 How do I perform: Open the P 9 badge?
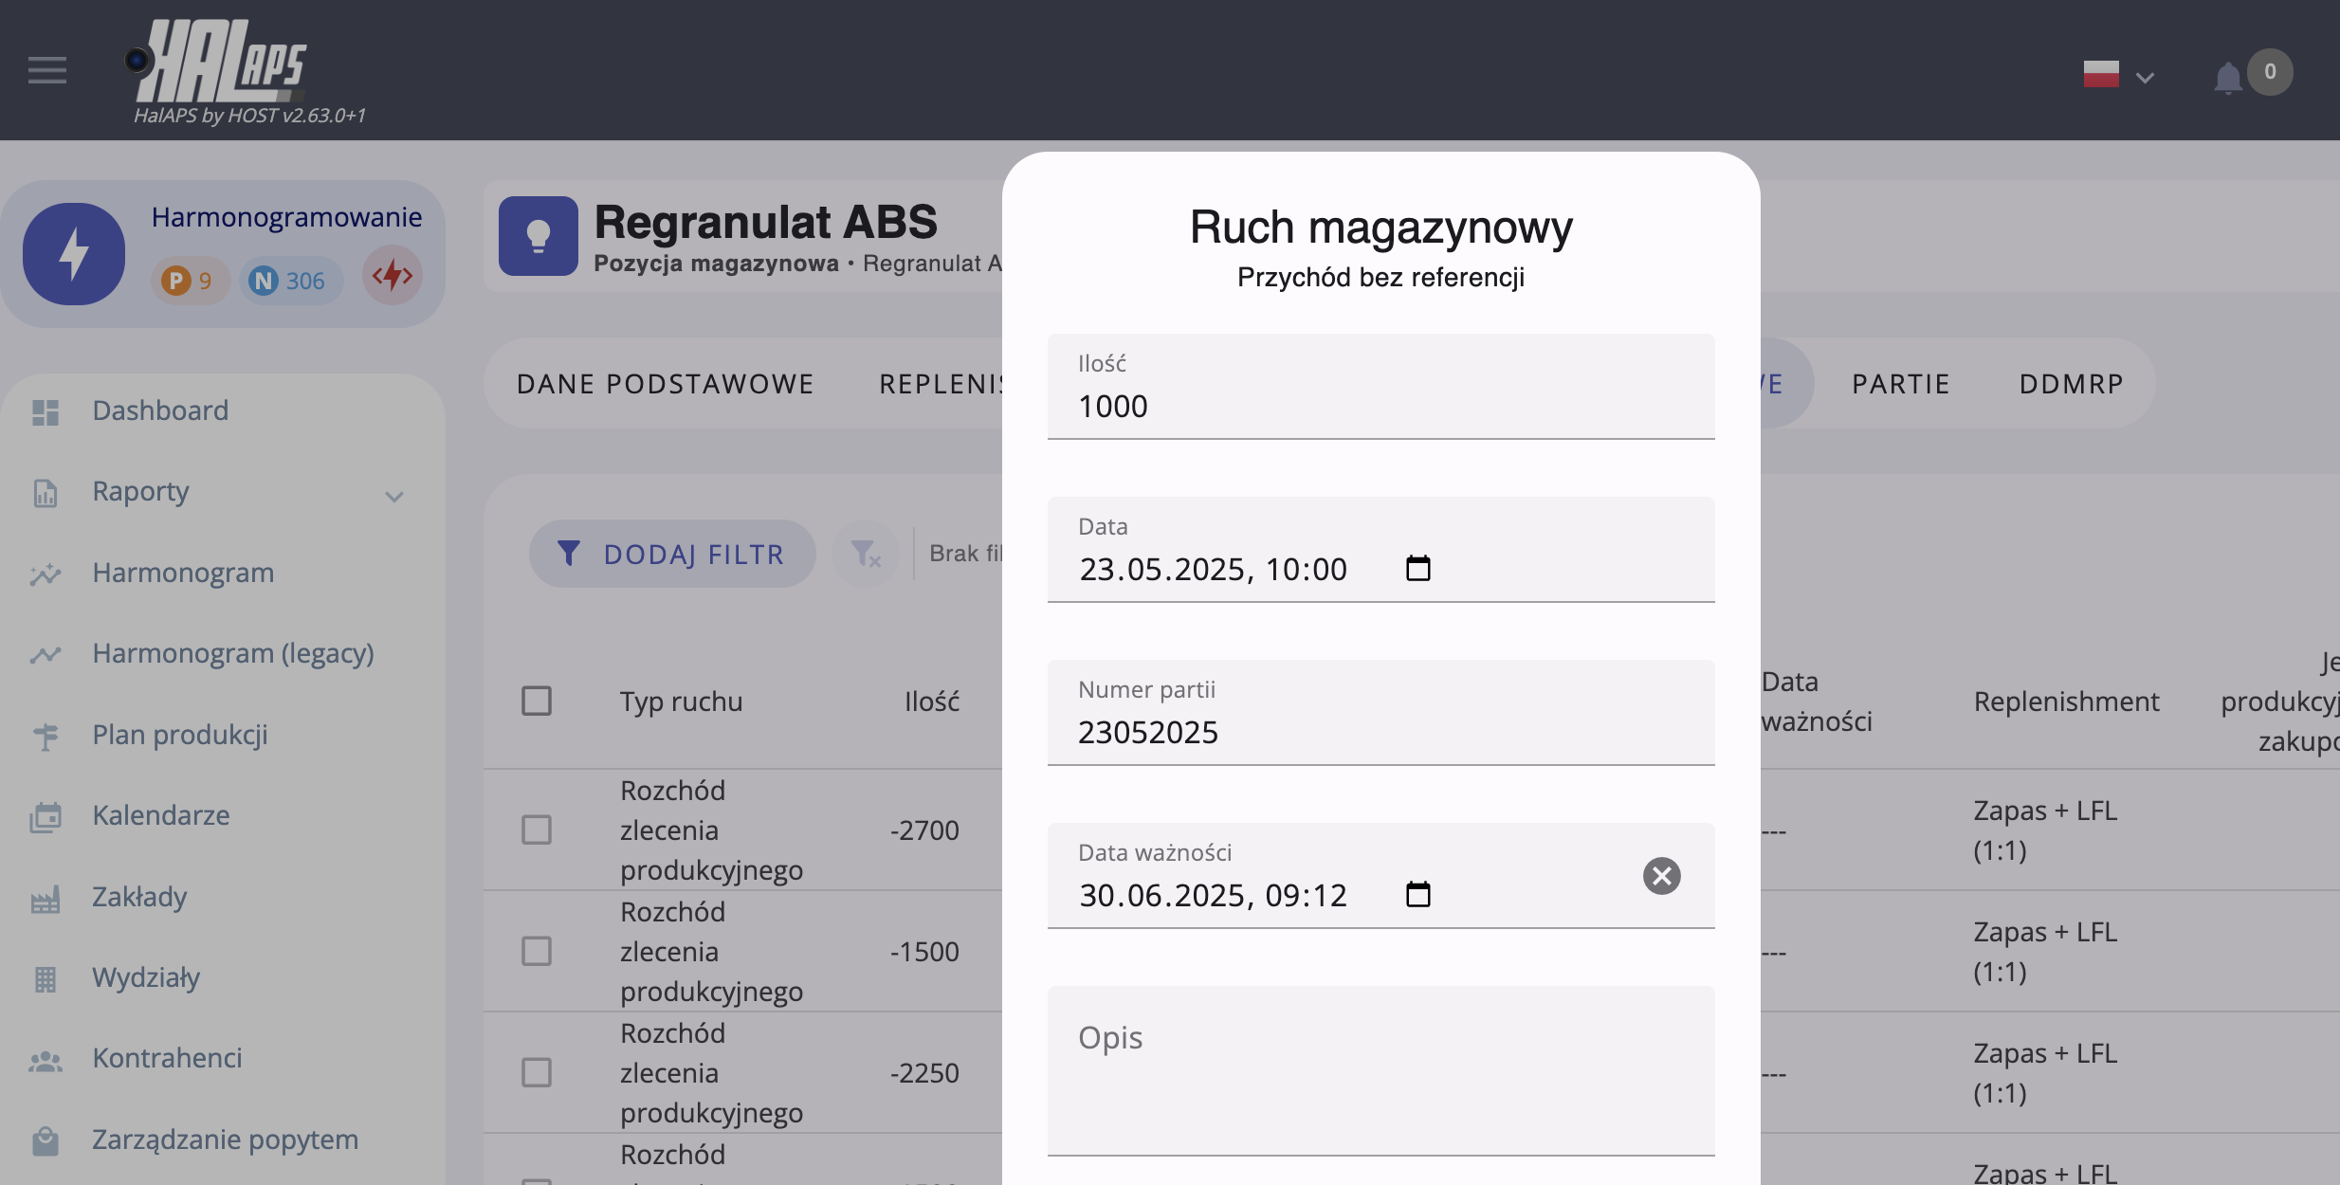pos(188,281)
